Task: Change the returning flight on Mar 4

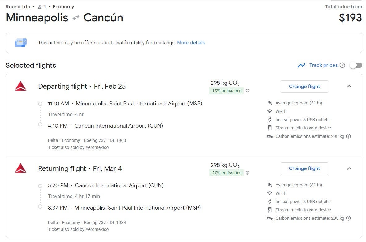Action: 304,168
